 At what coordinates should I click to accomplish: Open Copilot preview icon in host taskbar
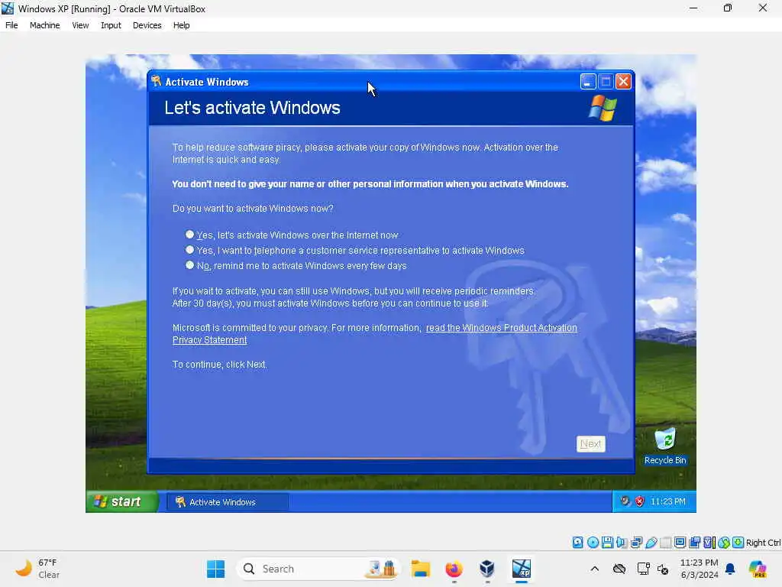click(x=758, y=569)
